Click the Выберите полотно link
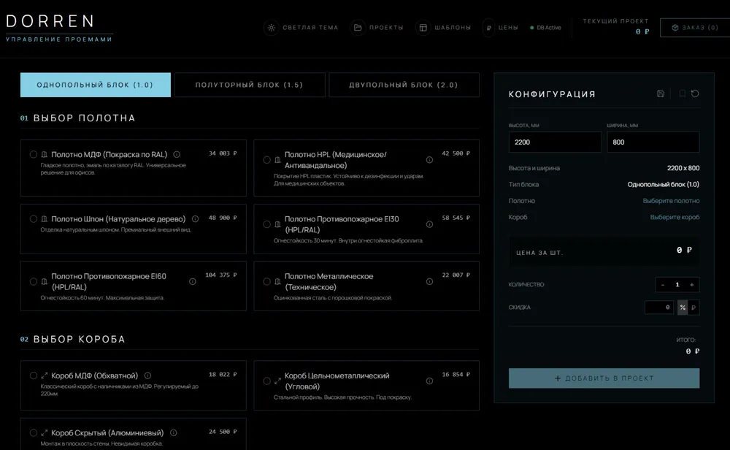 tap(671, 201)
